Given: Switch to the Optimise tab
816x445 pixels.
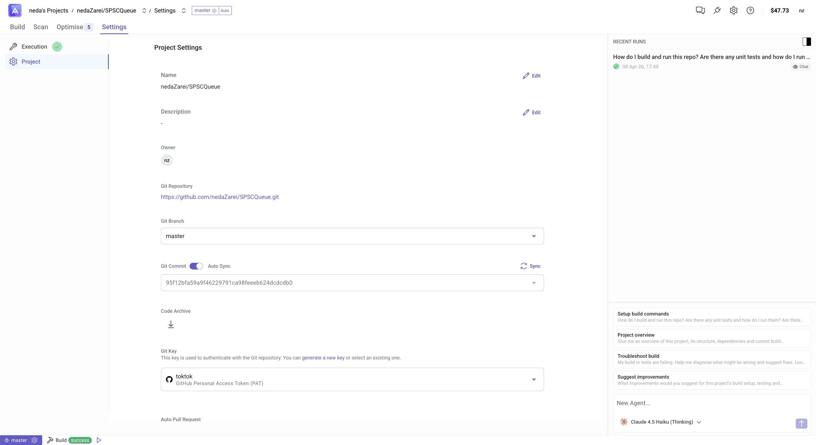Looking at the screenshot, I should point(70,27).
